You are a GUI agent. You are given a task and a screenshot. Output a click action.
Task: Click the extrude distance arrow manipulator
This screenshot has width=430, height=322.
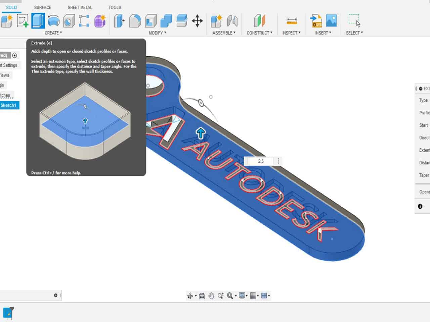tap(201, 133)
